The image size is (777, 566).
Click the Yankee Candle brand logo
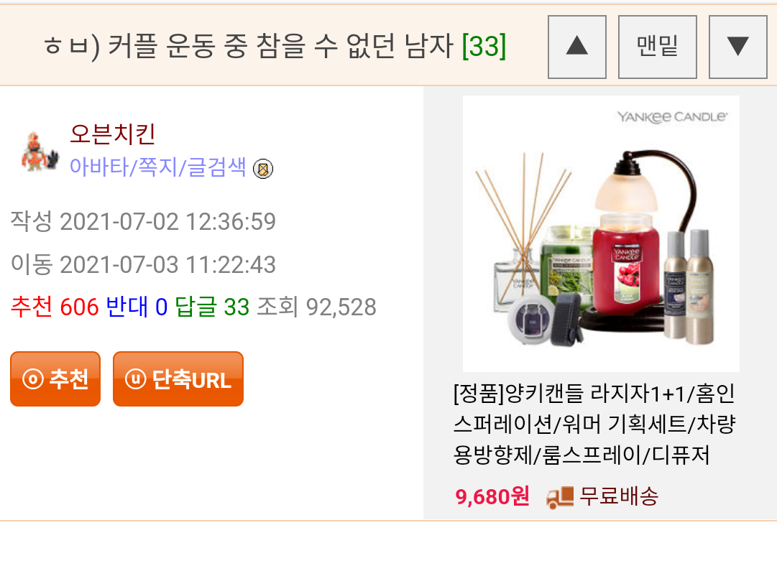(x=673, y=117)
